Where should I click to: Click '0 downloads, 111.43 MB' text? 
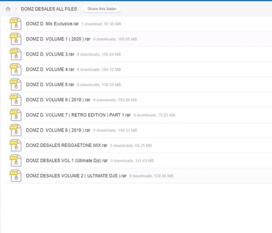[132, 160]
